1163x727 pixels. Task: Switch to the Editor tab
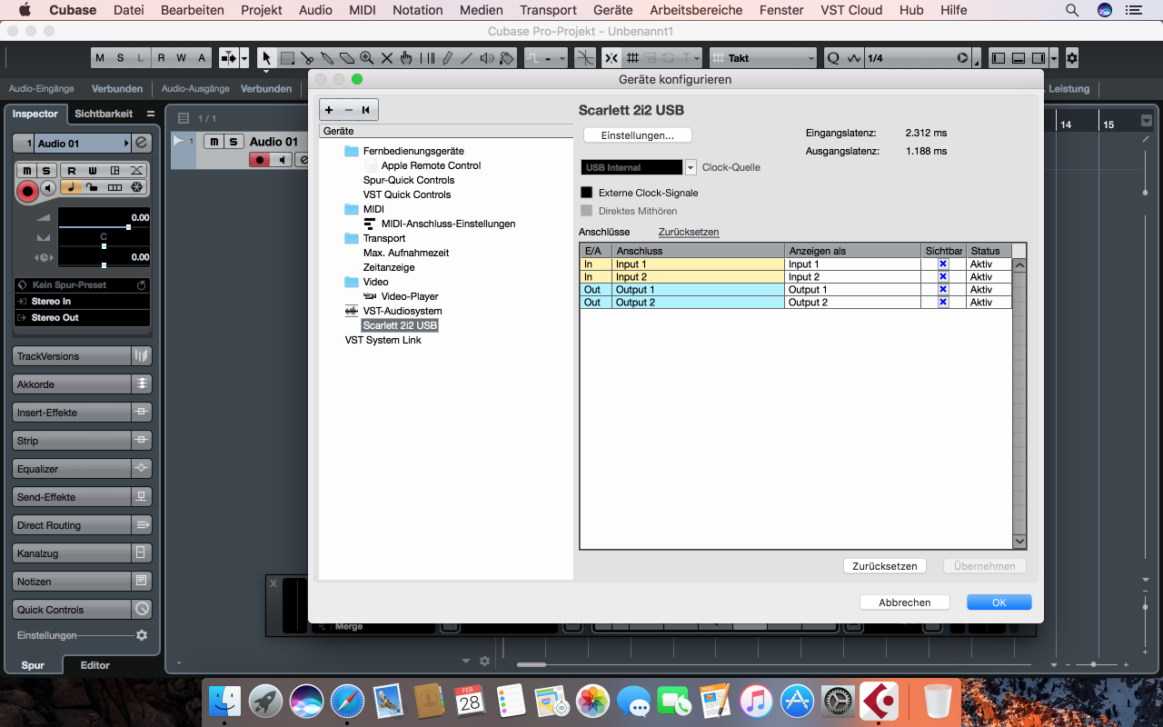pos(94,665)
